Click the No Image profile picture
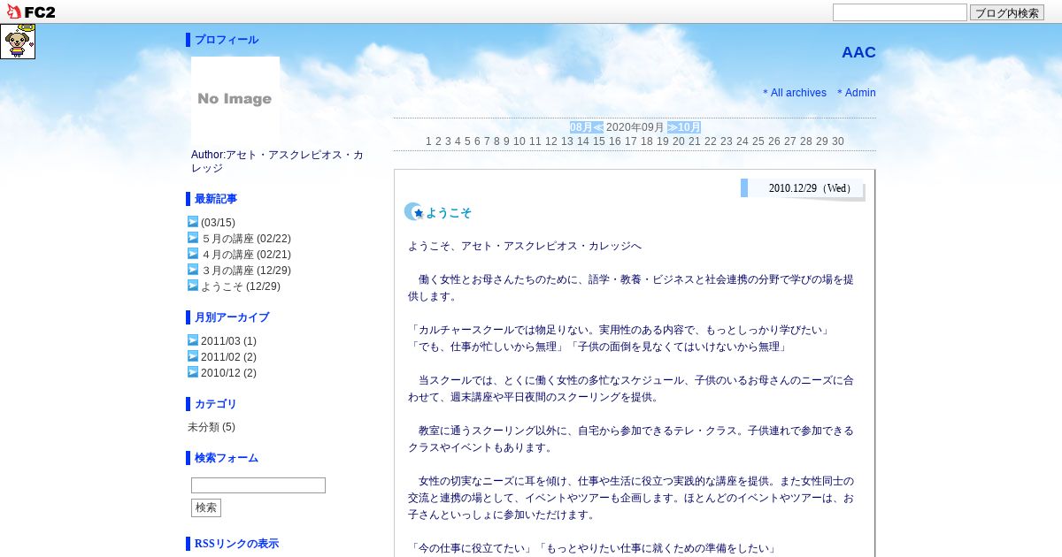The image size is (1062, 557). click(x=235, y=99)
